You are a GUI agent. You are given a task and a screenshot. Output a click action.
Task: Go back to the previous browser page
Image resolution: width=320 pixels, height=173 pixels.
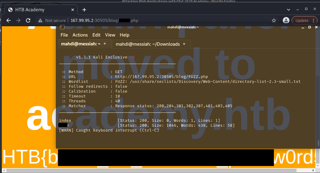[x=8, y=20]
